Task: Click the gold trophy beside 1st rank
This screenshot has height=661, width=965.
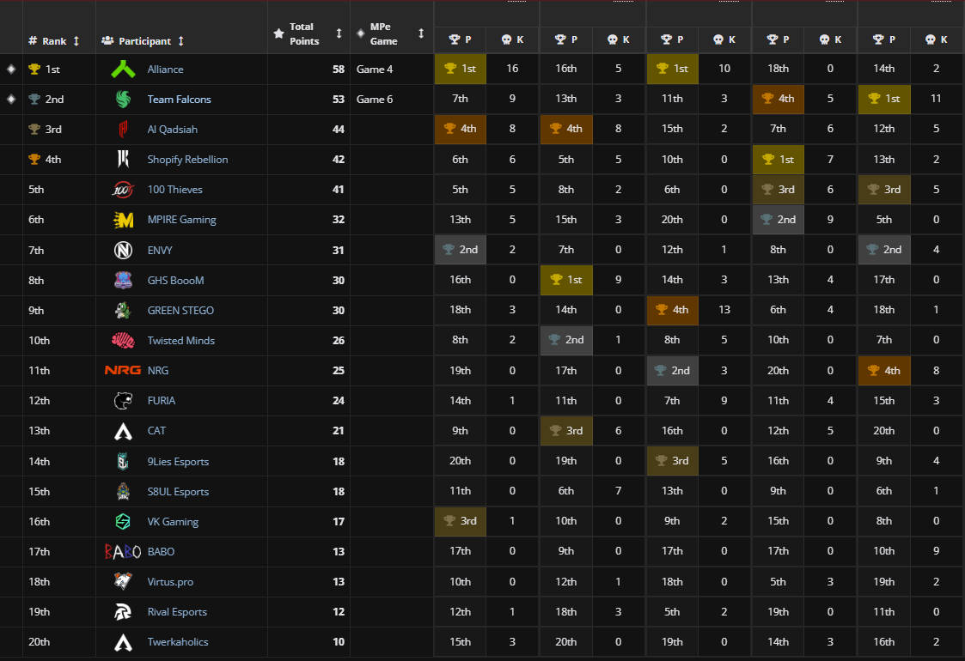Action: [34, 69]
